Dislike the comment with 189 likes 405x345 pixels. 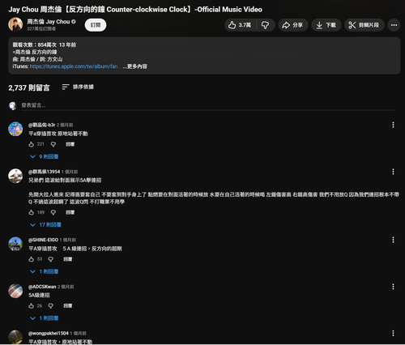coord(53,212)
